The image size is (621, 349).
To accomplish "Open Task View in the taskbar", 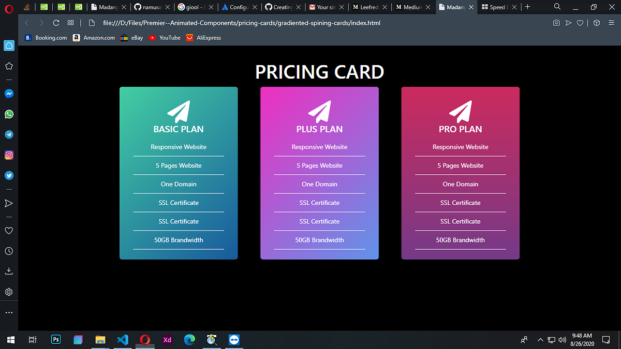I will (32, 340).
